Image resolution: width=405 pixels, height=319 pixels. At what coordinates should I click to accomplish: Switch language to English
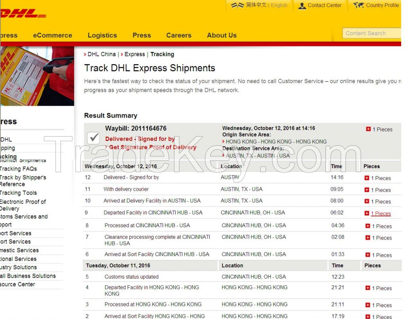(279, 6)
